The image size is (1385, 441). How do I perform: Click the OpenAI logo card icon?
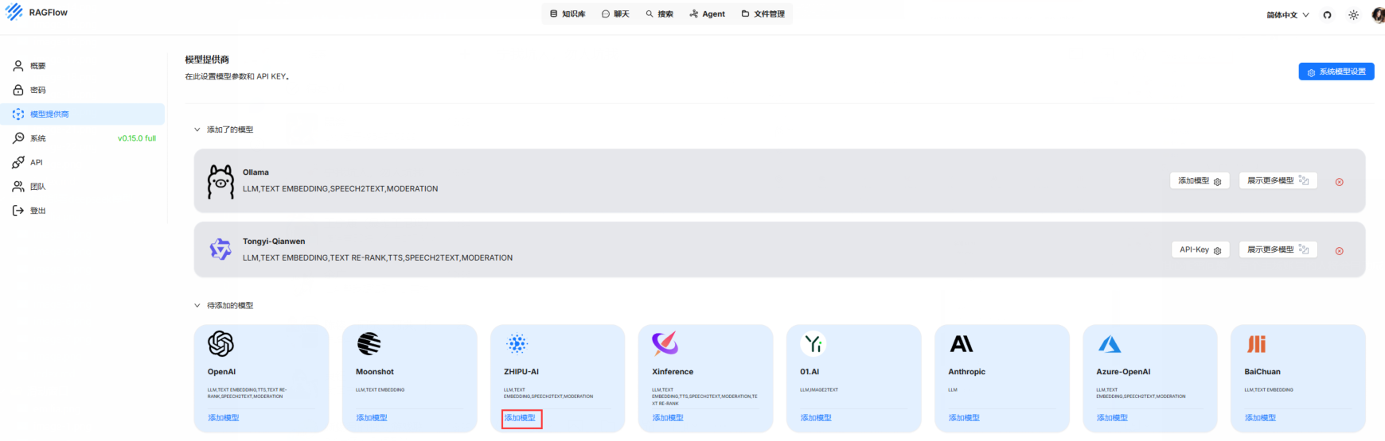pos(220,344)
